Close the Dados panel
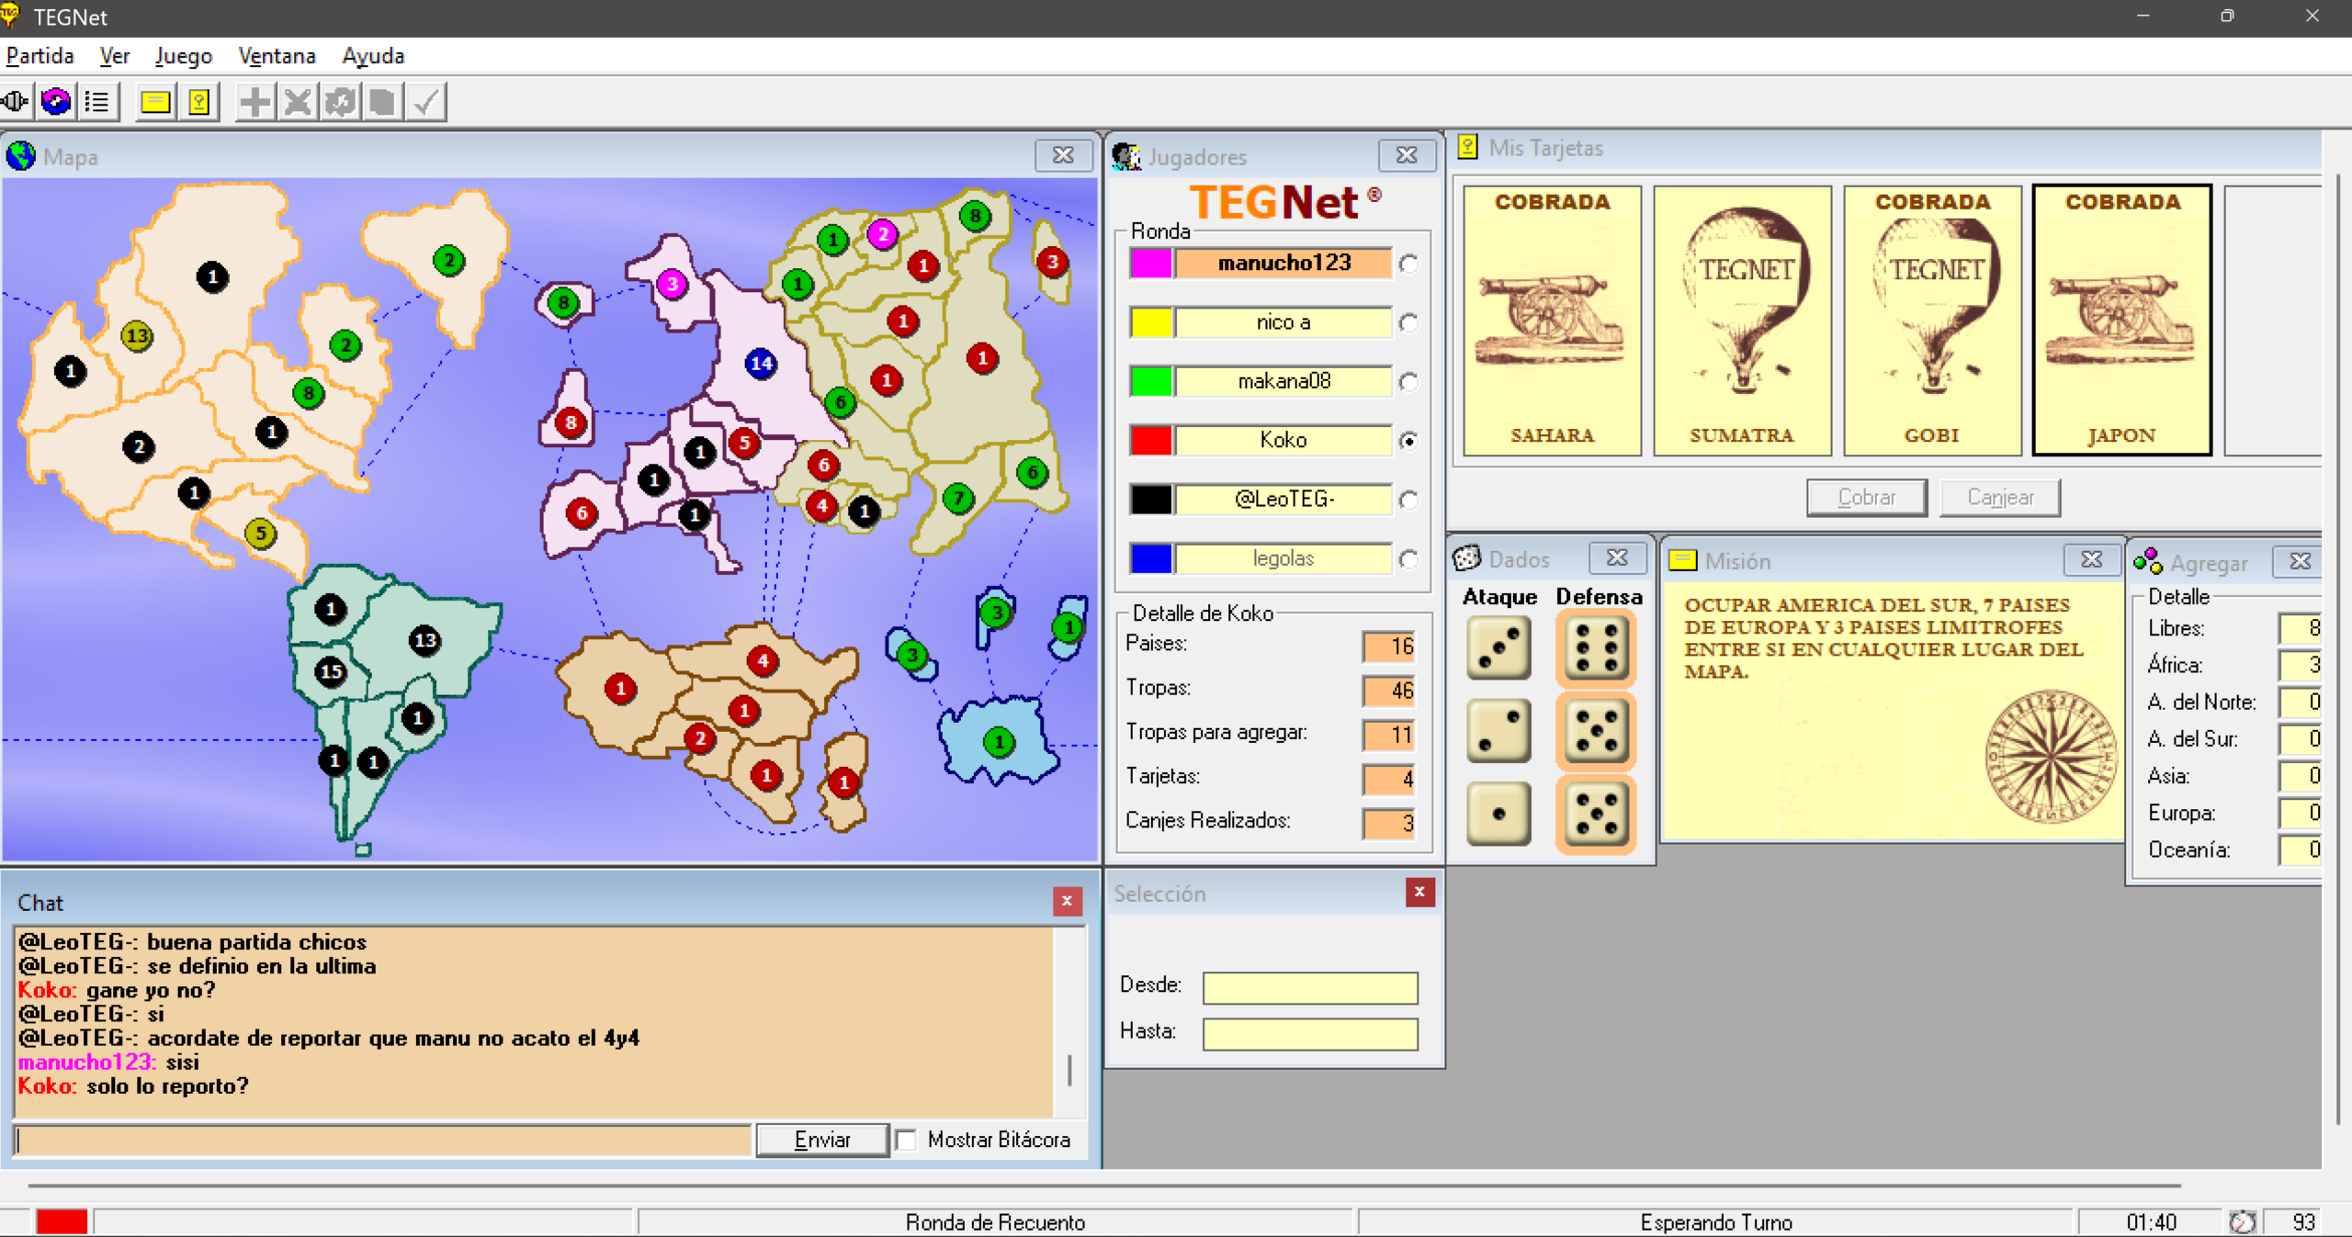Image resolution: width=2352 pixels, height=1237 pixels. click(1616, 557)
